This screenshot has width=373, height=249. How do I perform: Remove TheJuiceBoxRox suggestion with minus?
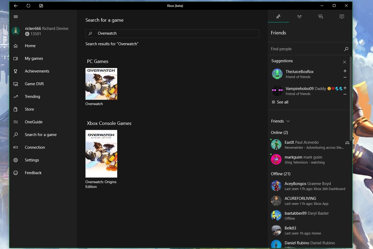[x=345, y=78]
